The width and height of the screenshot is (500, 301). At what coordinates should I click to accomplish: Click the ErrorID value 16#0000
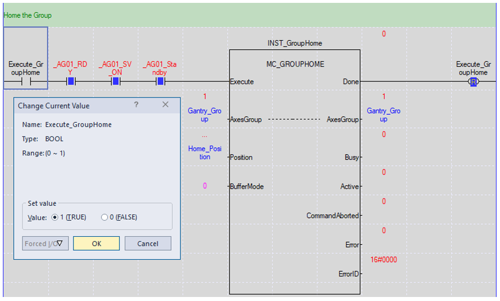pyautogui.click(x=383, y=260)
